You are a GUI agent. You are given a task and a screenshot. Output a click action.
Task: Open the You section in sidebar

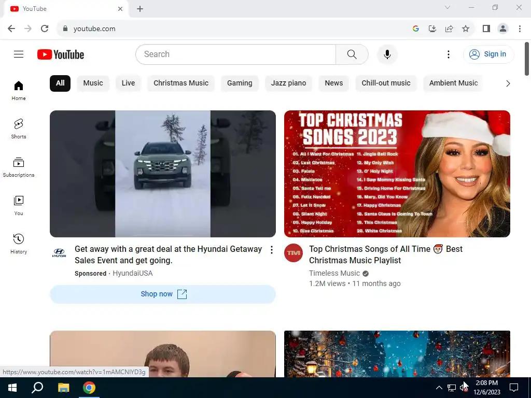coord(19,205)
